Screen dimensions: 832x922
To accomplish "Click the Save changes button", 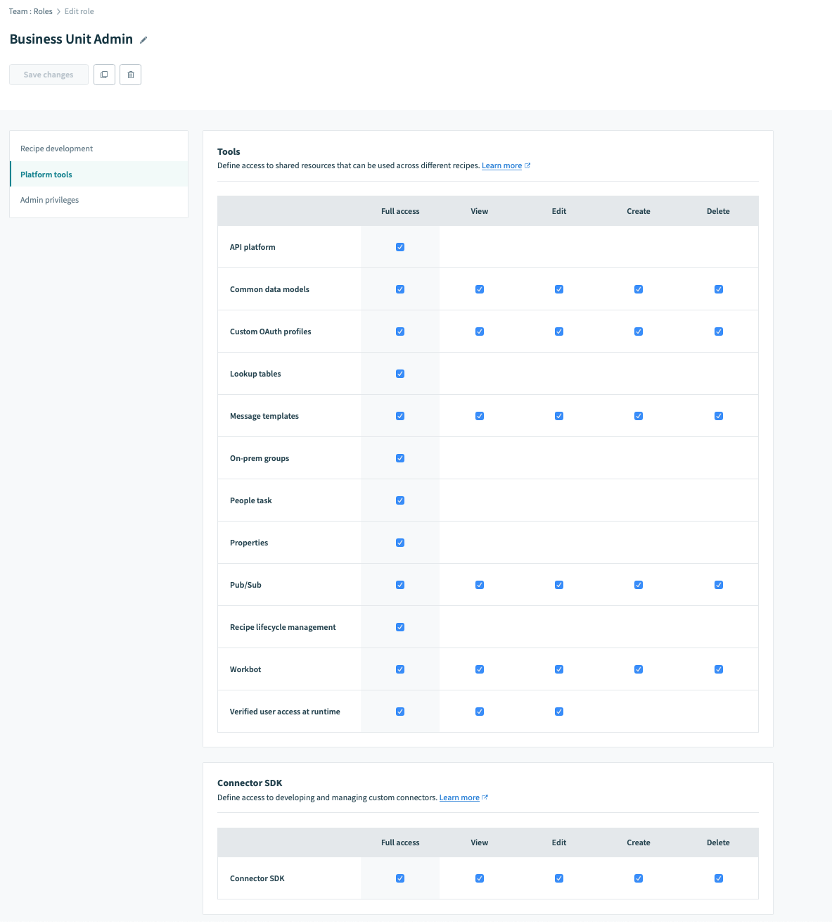I will [x=49, y=75].
